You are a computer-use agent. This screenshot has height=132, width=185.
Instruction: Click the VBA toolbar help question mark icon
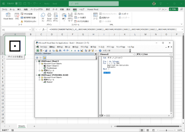click(x=100, y=51)
